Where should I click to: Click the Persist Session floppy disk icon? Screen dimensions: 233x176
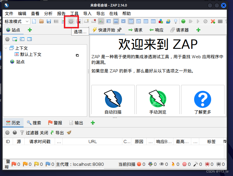pos(49,21)
